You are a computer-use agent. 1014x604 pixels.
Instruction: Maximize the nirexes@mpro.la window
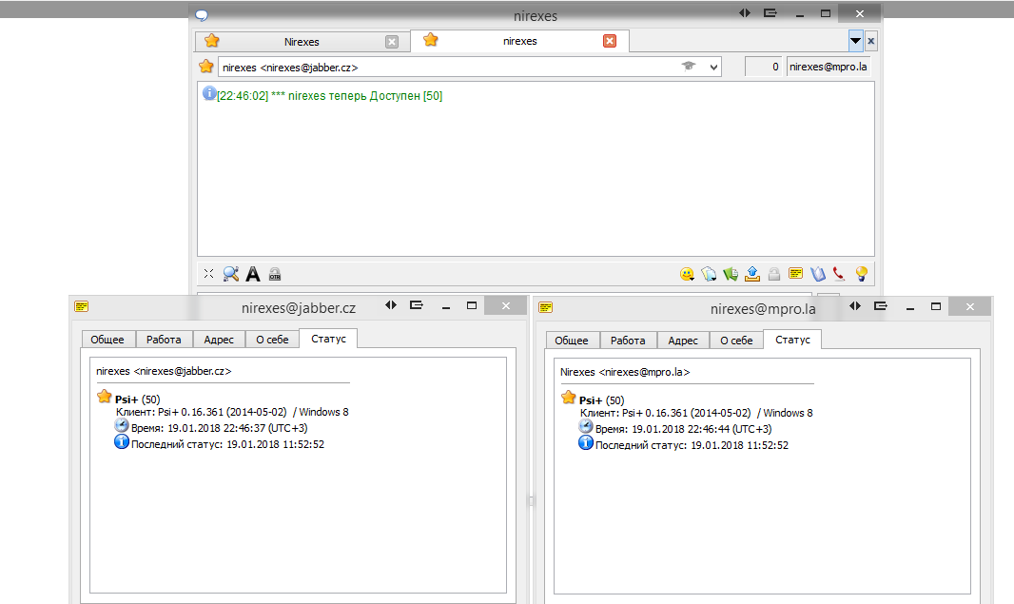936,306
